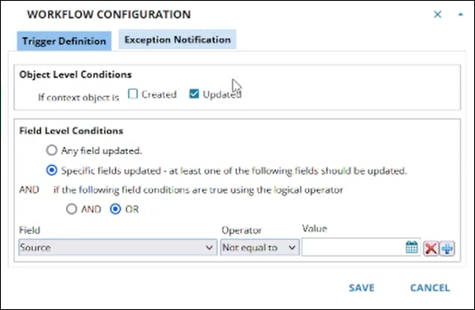Viewport: 475px width, 310px height.
Task: Select Specific fields updated radio option
Action: (51, 170)
